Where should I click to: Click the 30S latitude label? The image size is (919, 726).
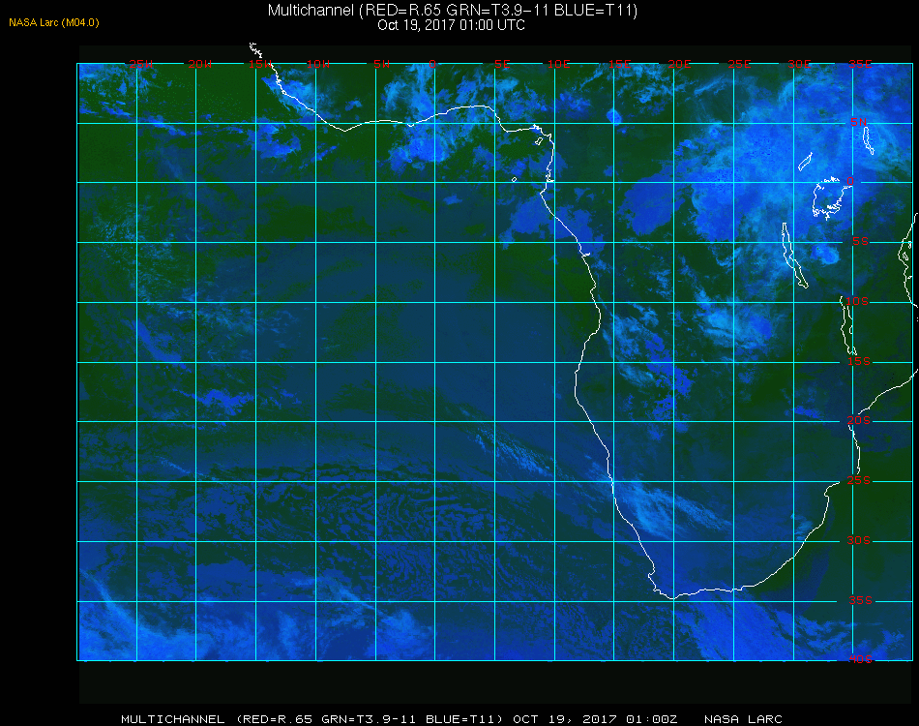(859, 540)
